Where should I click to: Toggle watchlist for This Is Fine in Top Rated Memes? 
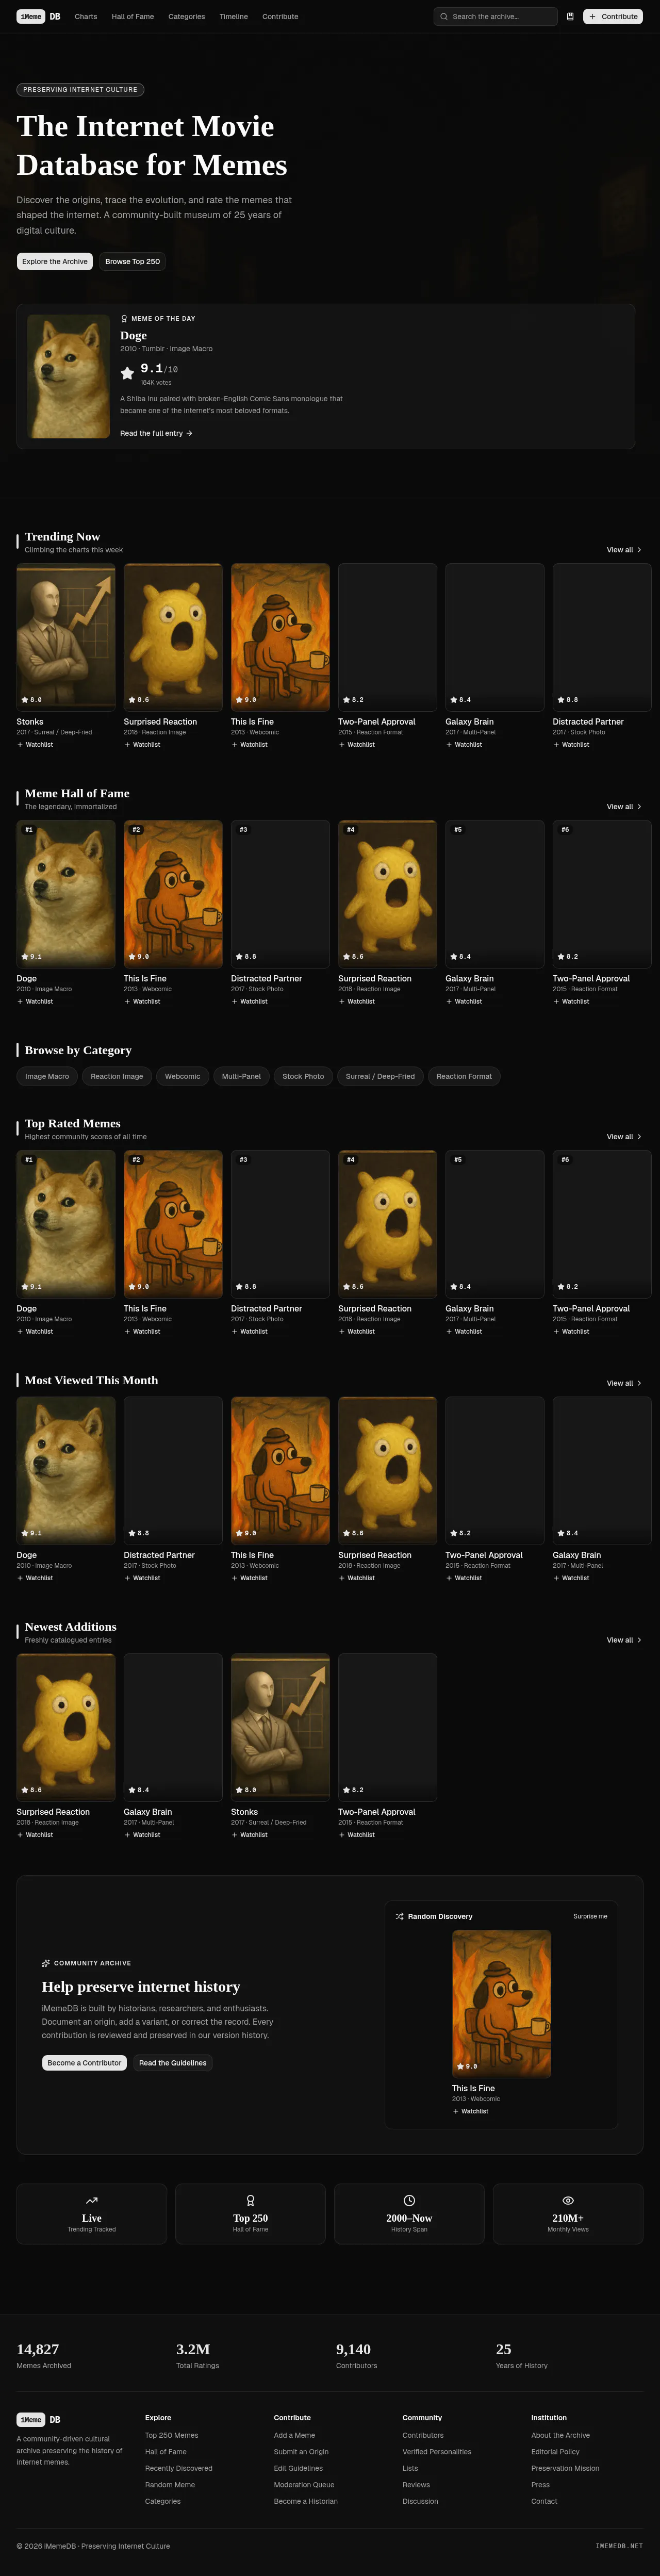(x=142, y=1331)
